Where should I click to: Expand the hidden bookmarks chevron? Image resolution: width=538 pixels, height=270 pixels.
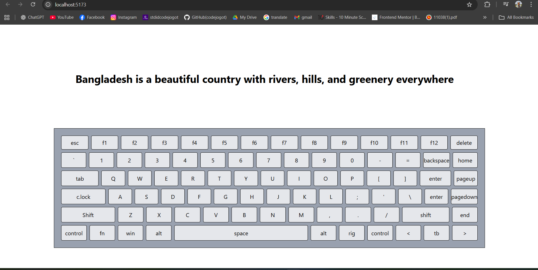pyautogui.click(x=485, y=17)
